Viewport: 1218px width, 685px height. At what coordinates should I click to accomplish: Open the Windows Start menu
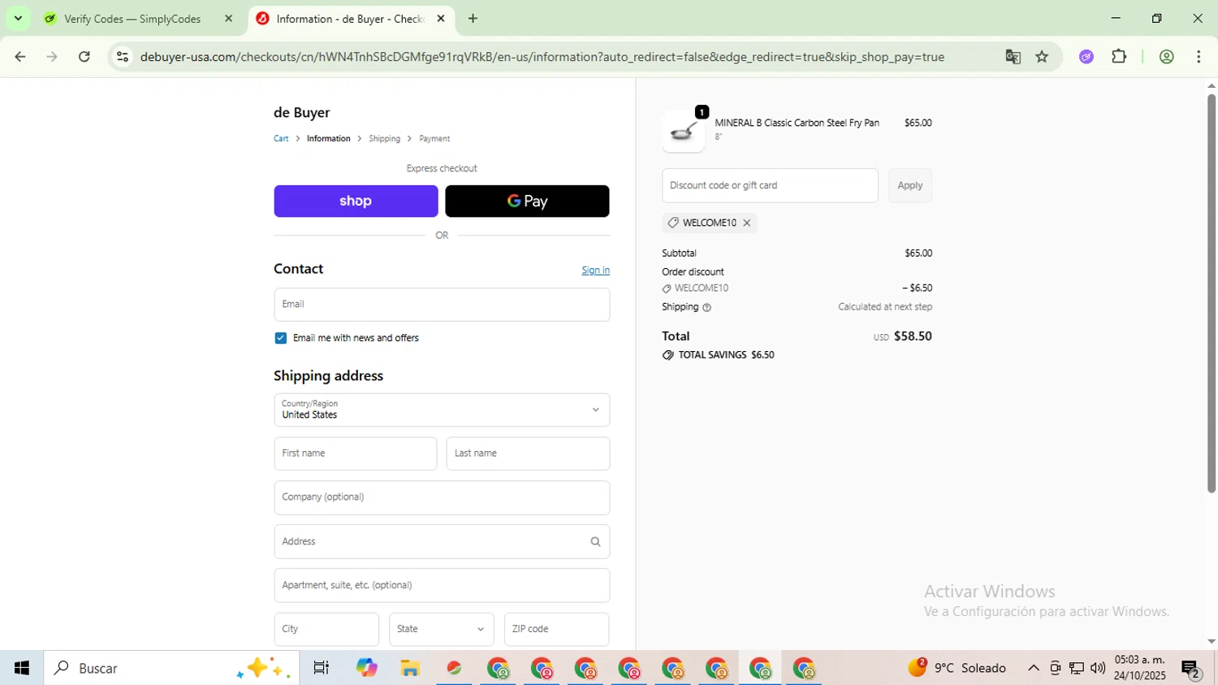coord(22,668)
